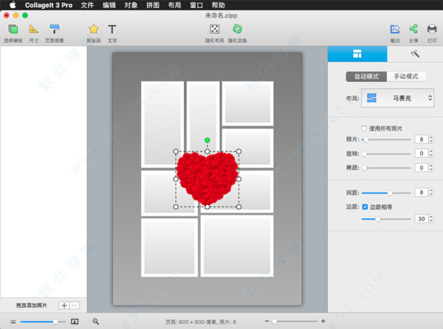443x329 pixels.
Task: Open the 编辑 menu
Action: [x=109, y=5]
